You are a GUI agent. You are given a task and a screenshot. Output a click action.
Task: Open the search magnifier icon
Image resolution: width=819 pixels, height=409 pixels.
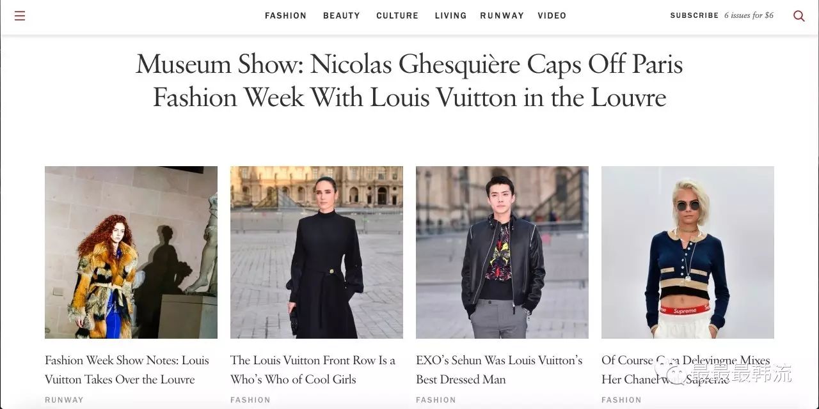pyautogui.click(x=799, y=16)
